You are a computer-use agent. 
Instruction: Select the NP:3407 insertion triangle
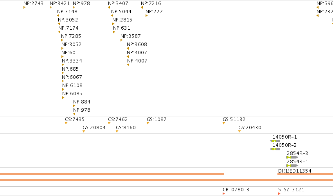109,8
